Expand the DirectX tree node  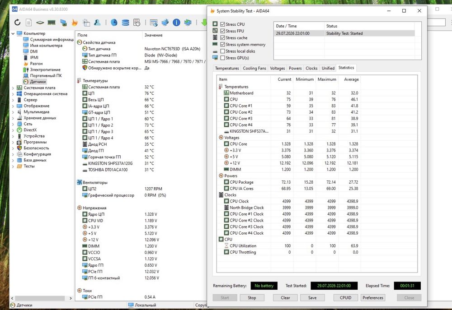click(x=13, y=130)
